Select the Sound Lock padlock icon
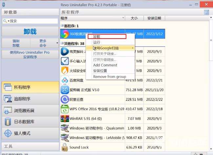213x155 pixels. [x=65, y=147]
